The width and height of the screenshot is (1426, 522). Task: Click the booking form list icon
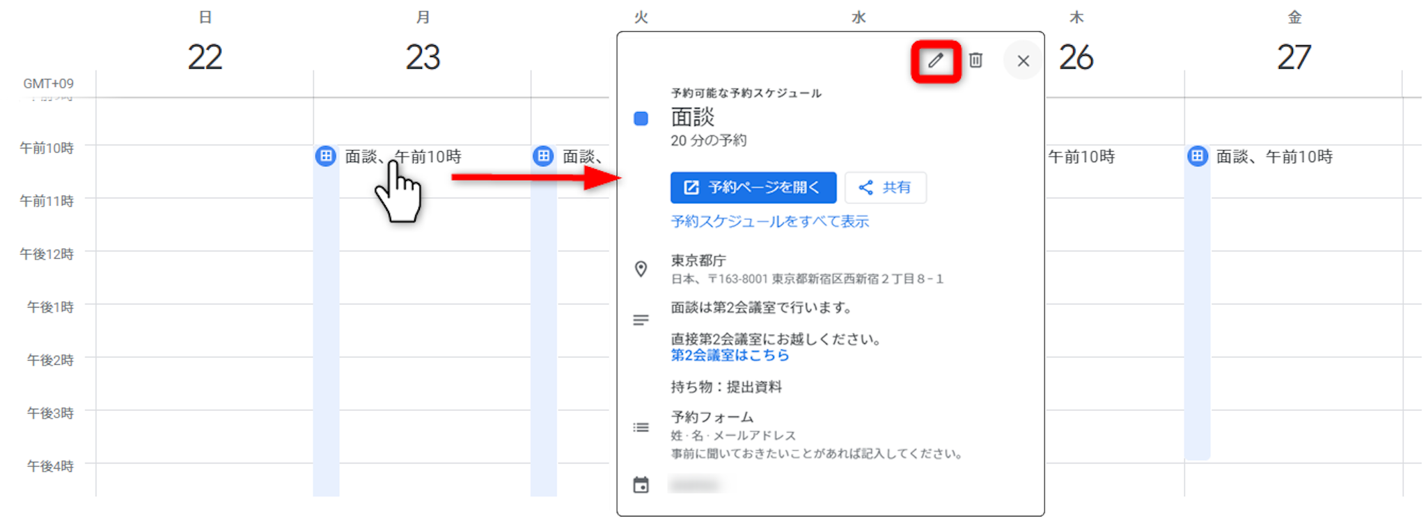(641, 427)
